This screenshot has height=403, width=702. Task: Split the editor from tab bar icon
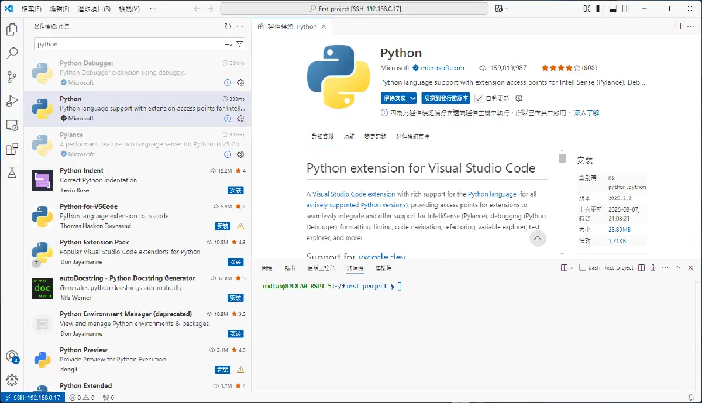(x=677, y=26)
